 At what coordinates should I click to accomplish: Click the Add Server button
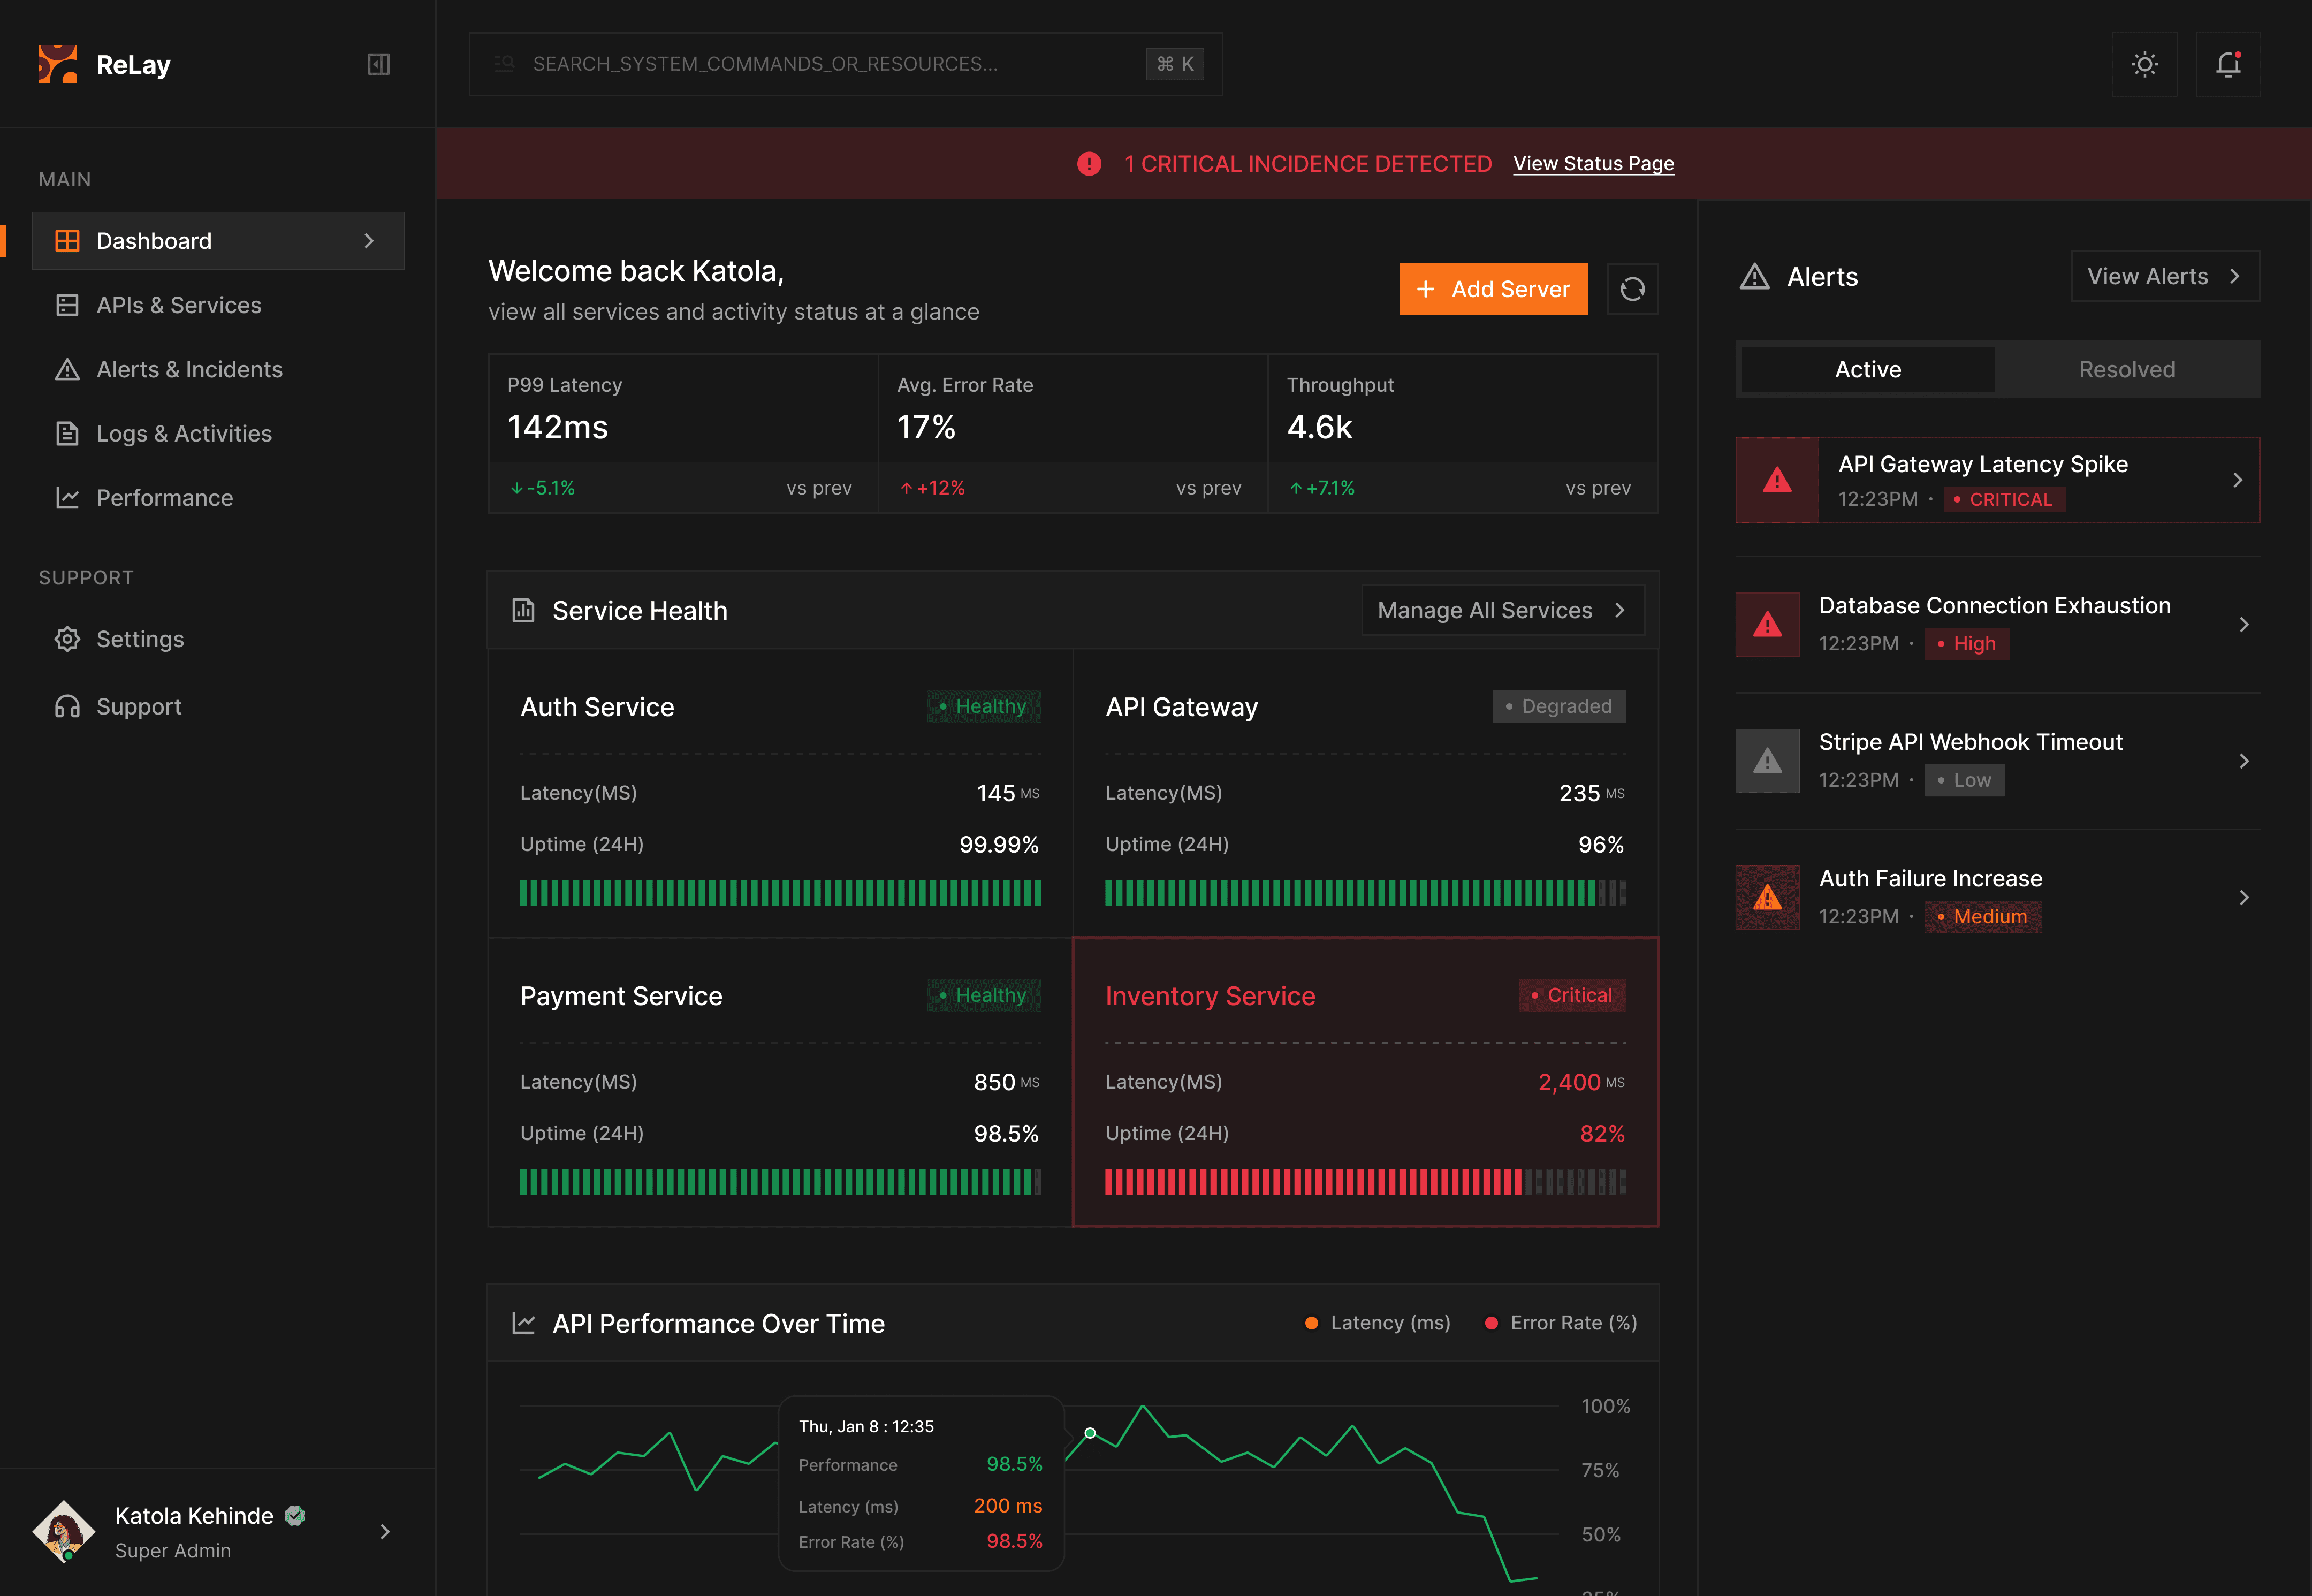tap(1493, 289)
